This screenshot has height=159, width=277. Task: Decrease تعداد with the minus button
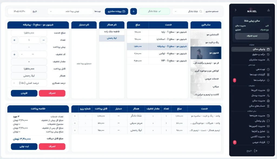[44, 40]
